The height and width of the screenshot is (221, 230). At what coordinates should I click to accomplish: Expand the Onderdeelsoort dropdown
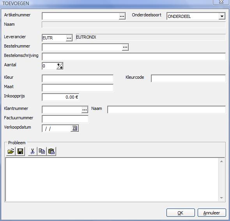pyautogui.click(x=222, y=16)
